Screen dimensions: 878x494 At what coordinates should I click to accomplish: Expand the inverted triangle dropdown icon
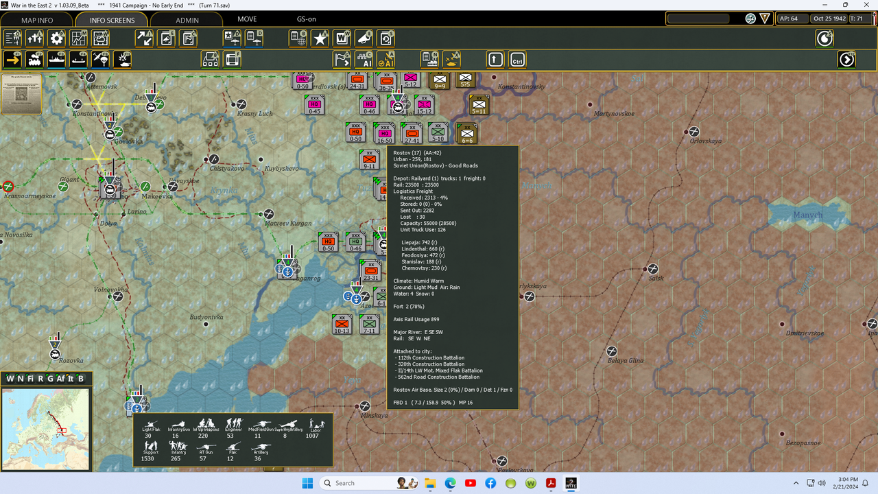[765, 19]
